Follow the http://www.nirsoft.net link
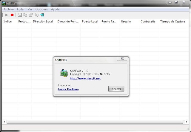This screenshot has height=132, width=191. (85, 78)
